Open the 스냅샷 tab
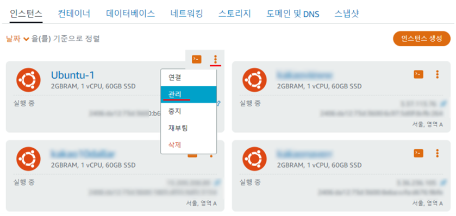The height and width of the screenshot is (216, 456). pyautogui.click(x=347, y=14)
